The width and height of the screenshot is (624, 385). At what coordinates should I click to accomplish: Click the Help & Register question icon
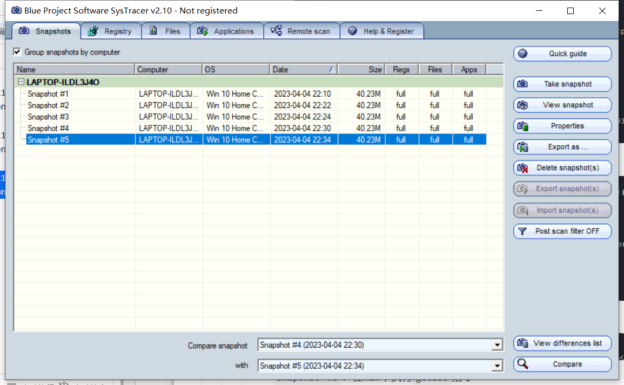point(352,31)
